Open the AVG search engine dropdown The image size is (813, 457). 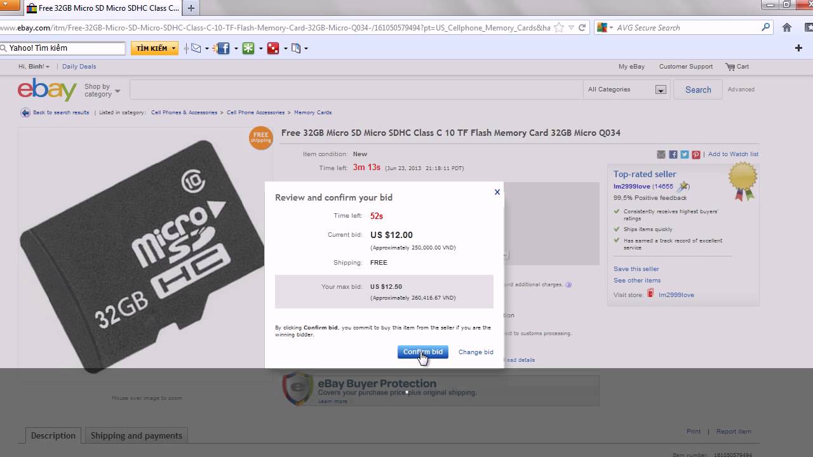point(603,28)
